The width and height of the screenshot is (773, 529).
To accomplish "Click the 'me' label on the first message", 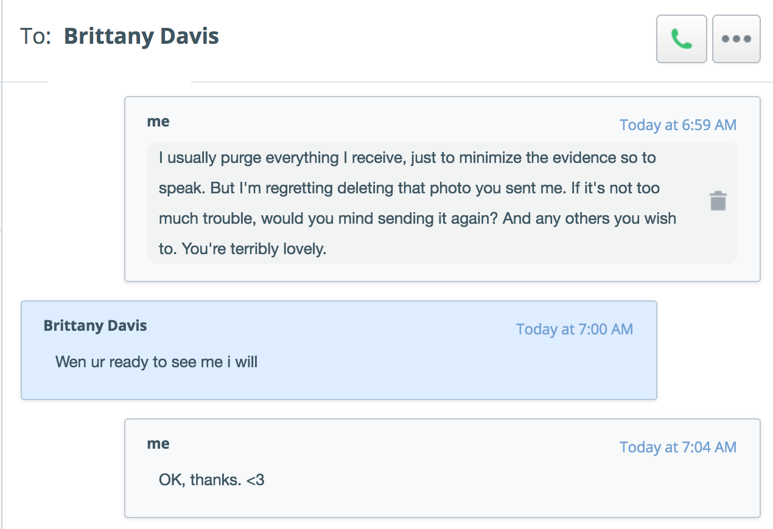I will tap(158, 122).
